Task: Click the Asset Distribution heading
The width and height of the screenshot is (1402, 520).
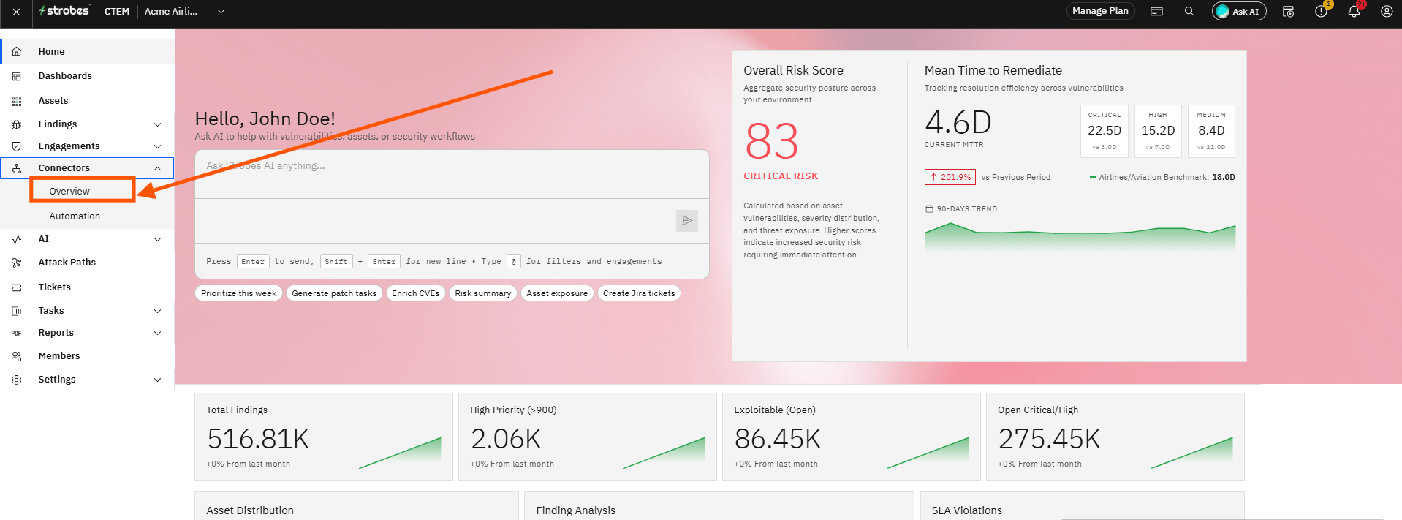Action: [x=250, y=510]
